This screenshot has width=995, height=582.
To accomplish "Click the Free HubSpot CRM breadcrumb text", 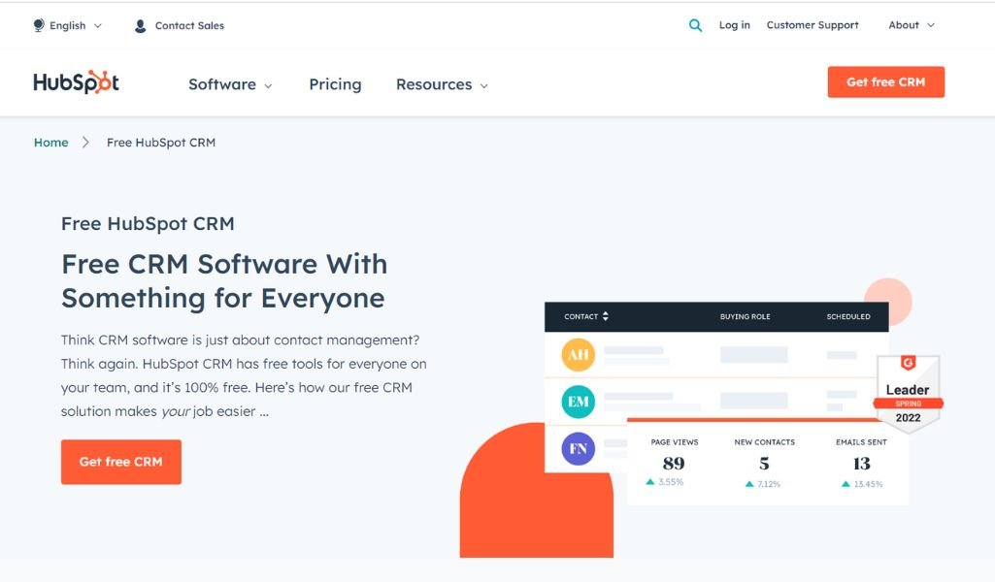I will click(x=161, y=143).
